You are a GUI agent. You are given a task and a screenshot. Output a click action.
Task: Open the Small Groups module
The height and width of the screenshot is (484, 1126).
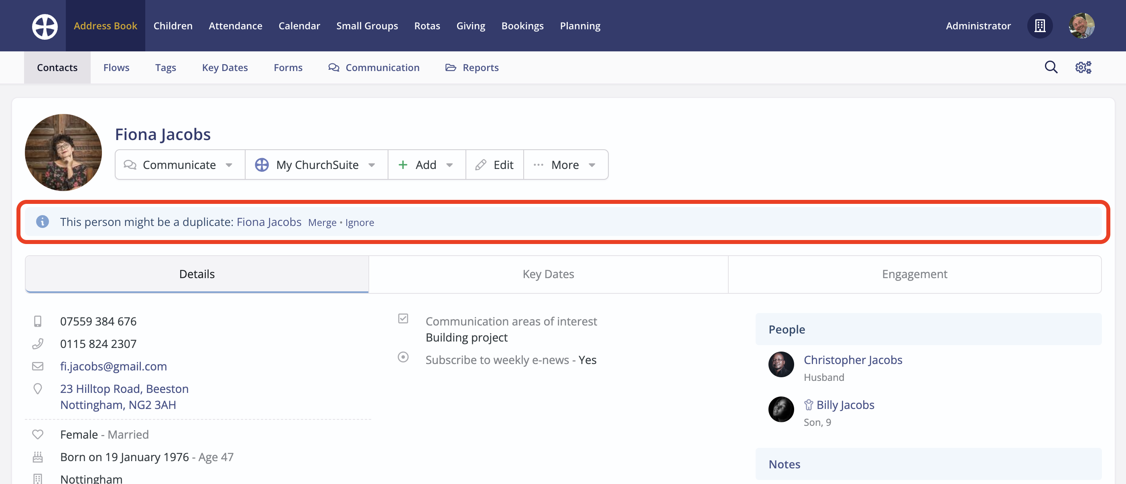pyautogui.click(x=367, y=26)
